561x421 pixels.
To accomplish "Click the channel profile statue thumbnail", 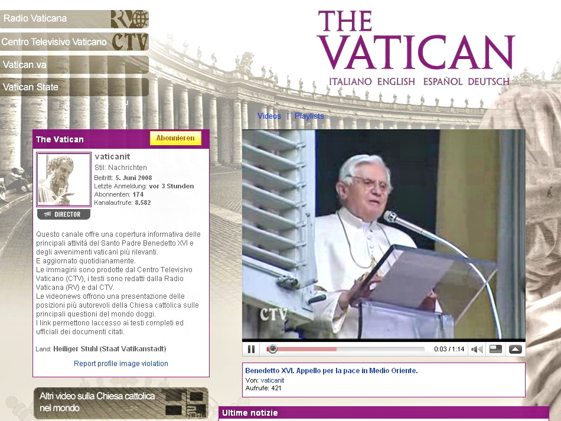I will [x=64, y=180].
